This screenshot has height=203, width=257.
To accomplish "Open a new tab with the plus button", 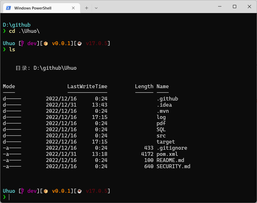I will coord(87,8).
